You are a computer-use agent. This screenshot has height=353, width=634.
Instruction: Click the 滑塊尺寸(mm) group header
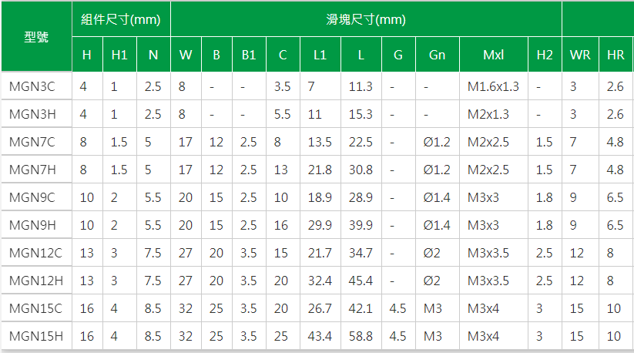[366, 19]
